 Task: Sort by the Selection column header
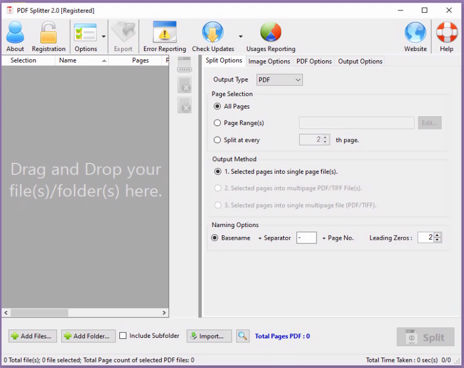[x=24, y=60]
